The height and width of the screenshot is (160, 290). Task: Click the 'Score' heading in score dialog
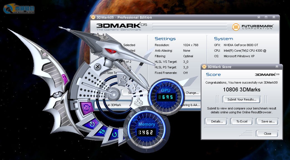point(213,74)
